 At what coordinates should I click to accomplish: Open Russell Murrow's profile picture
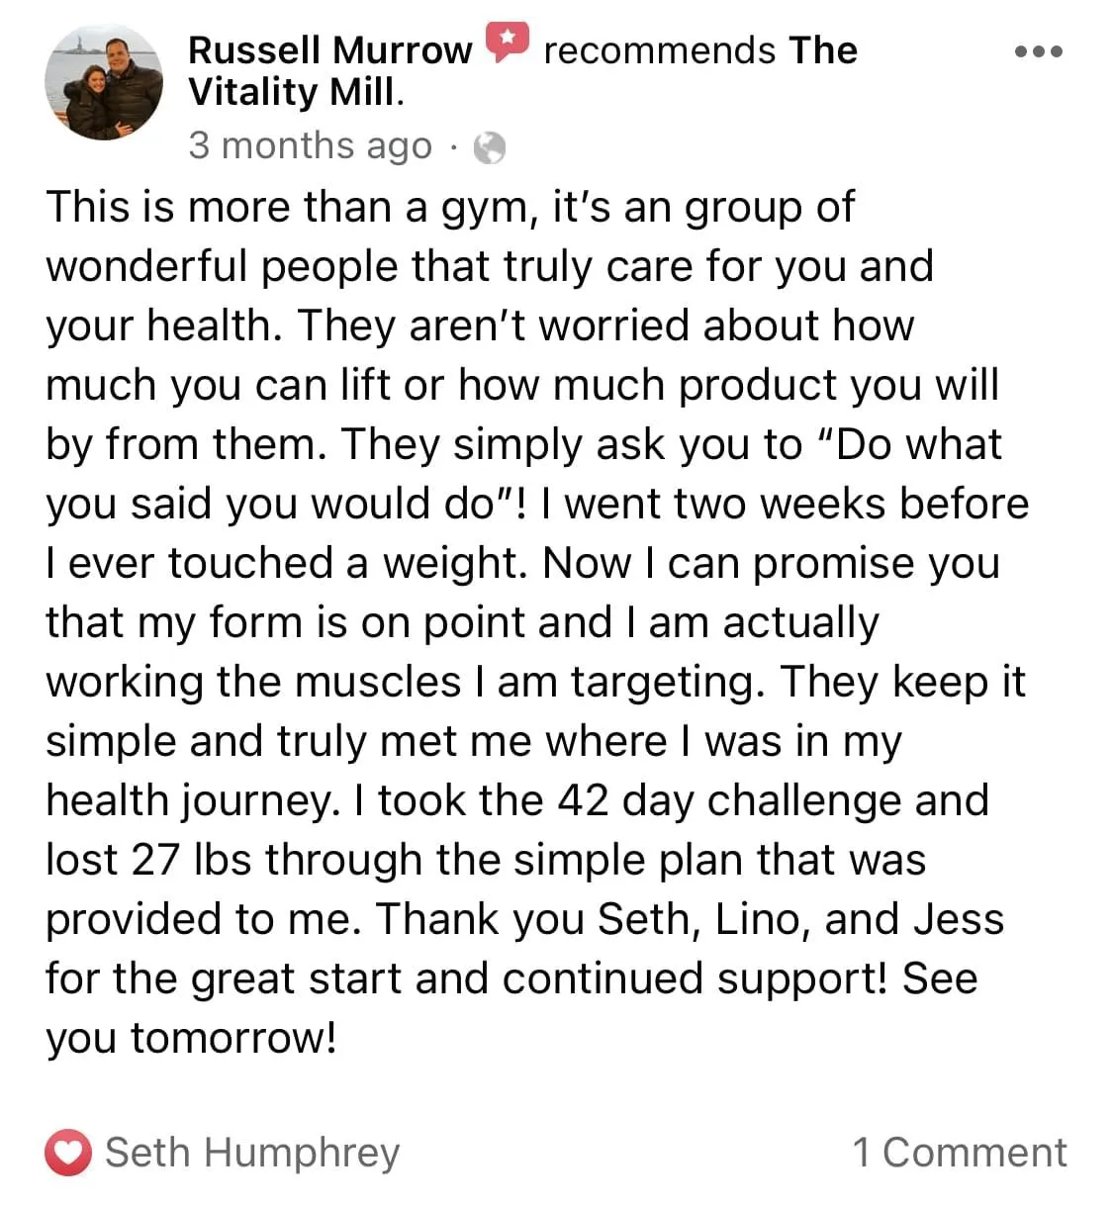104,81
